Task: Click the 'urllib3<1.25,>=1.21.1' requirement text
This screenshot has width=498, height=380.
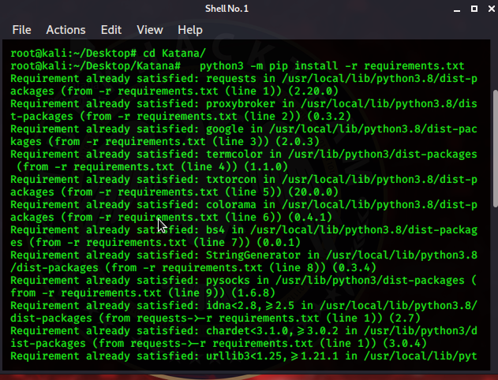Action: [x=271, y=356]
